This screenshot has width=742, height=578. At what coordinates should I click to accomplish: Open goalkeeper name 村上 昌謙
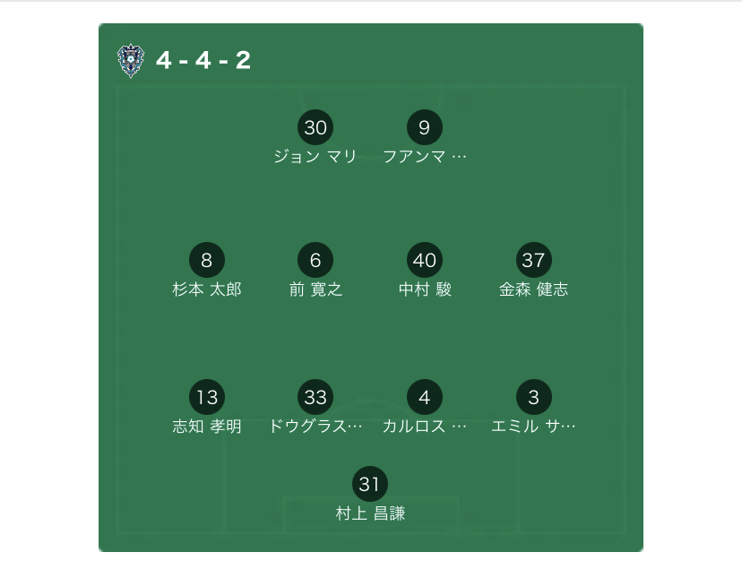[370, 513]
